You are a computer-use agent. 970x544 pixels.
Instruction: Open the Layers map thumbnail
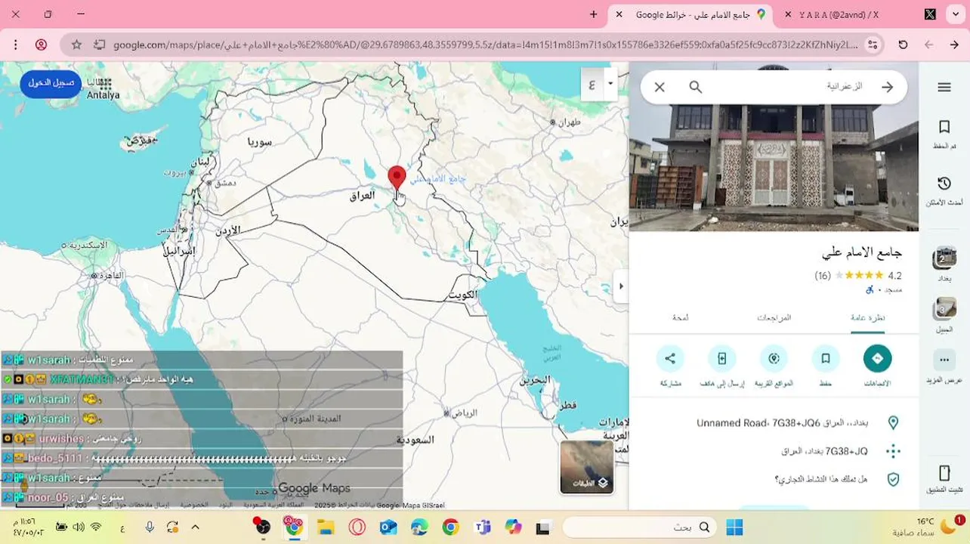click(587, 467)
